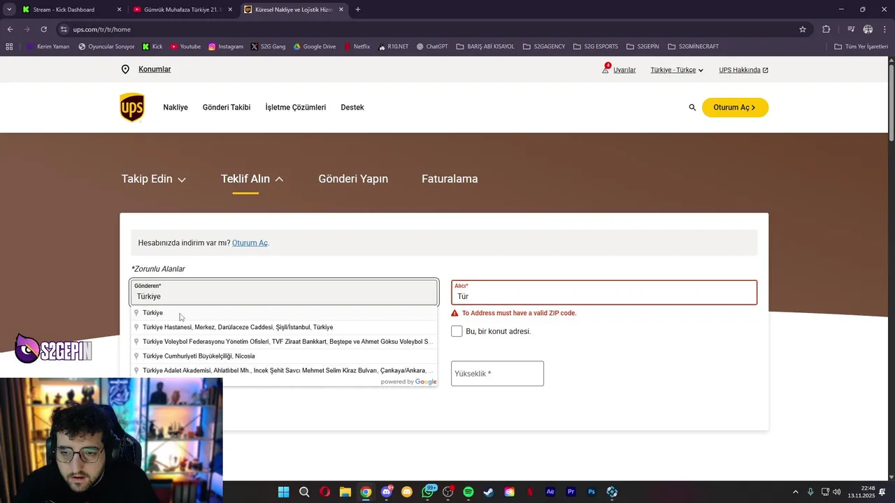The height and width of the screenshot is (503, 895).
Task: Open the S2G ESPORTS bookmark folder
Action: pos(596,47)
